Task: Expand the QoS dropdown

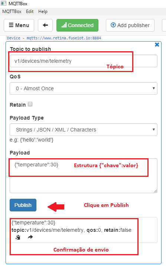Action: point(84,88)
